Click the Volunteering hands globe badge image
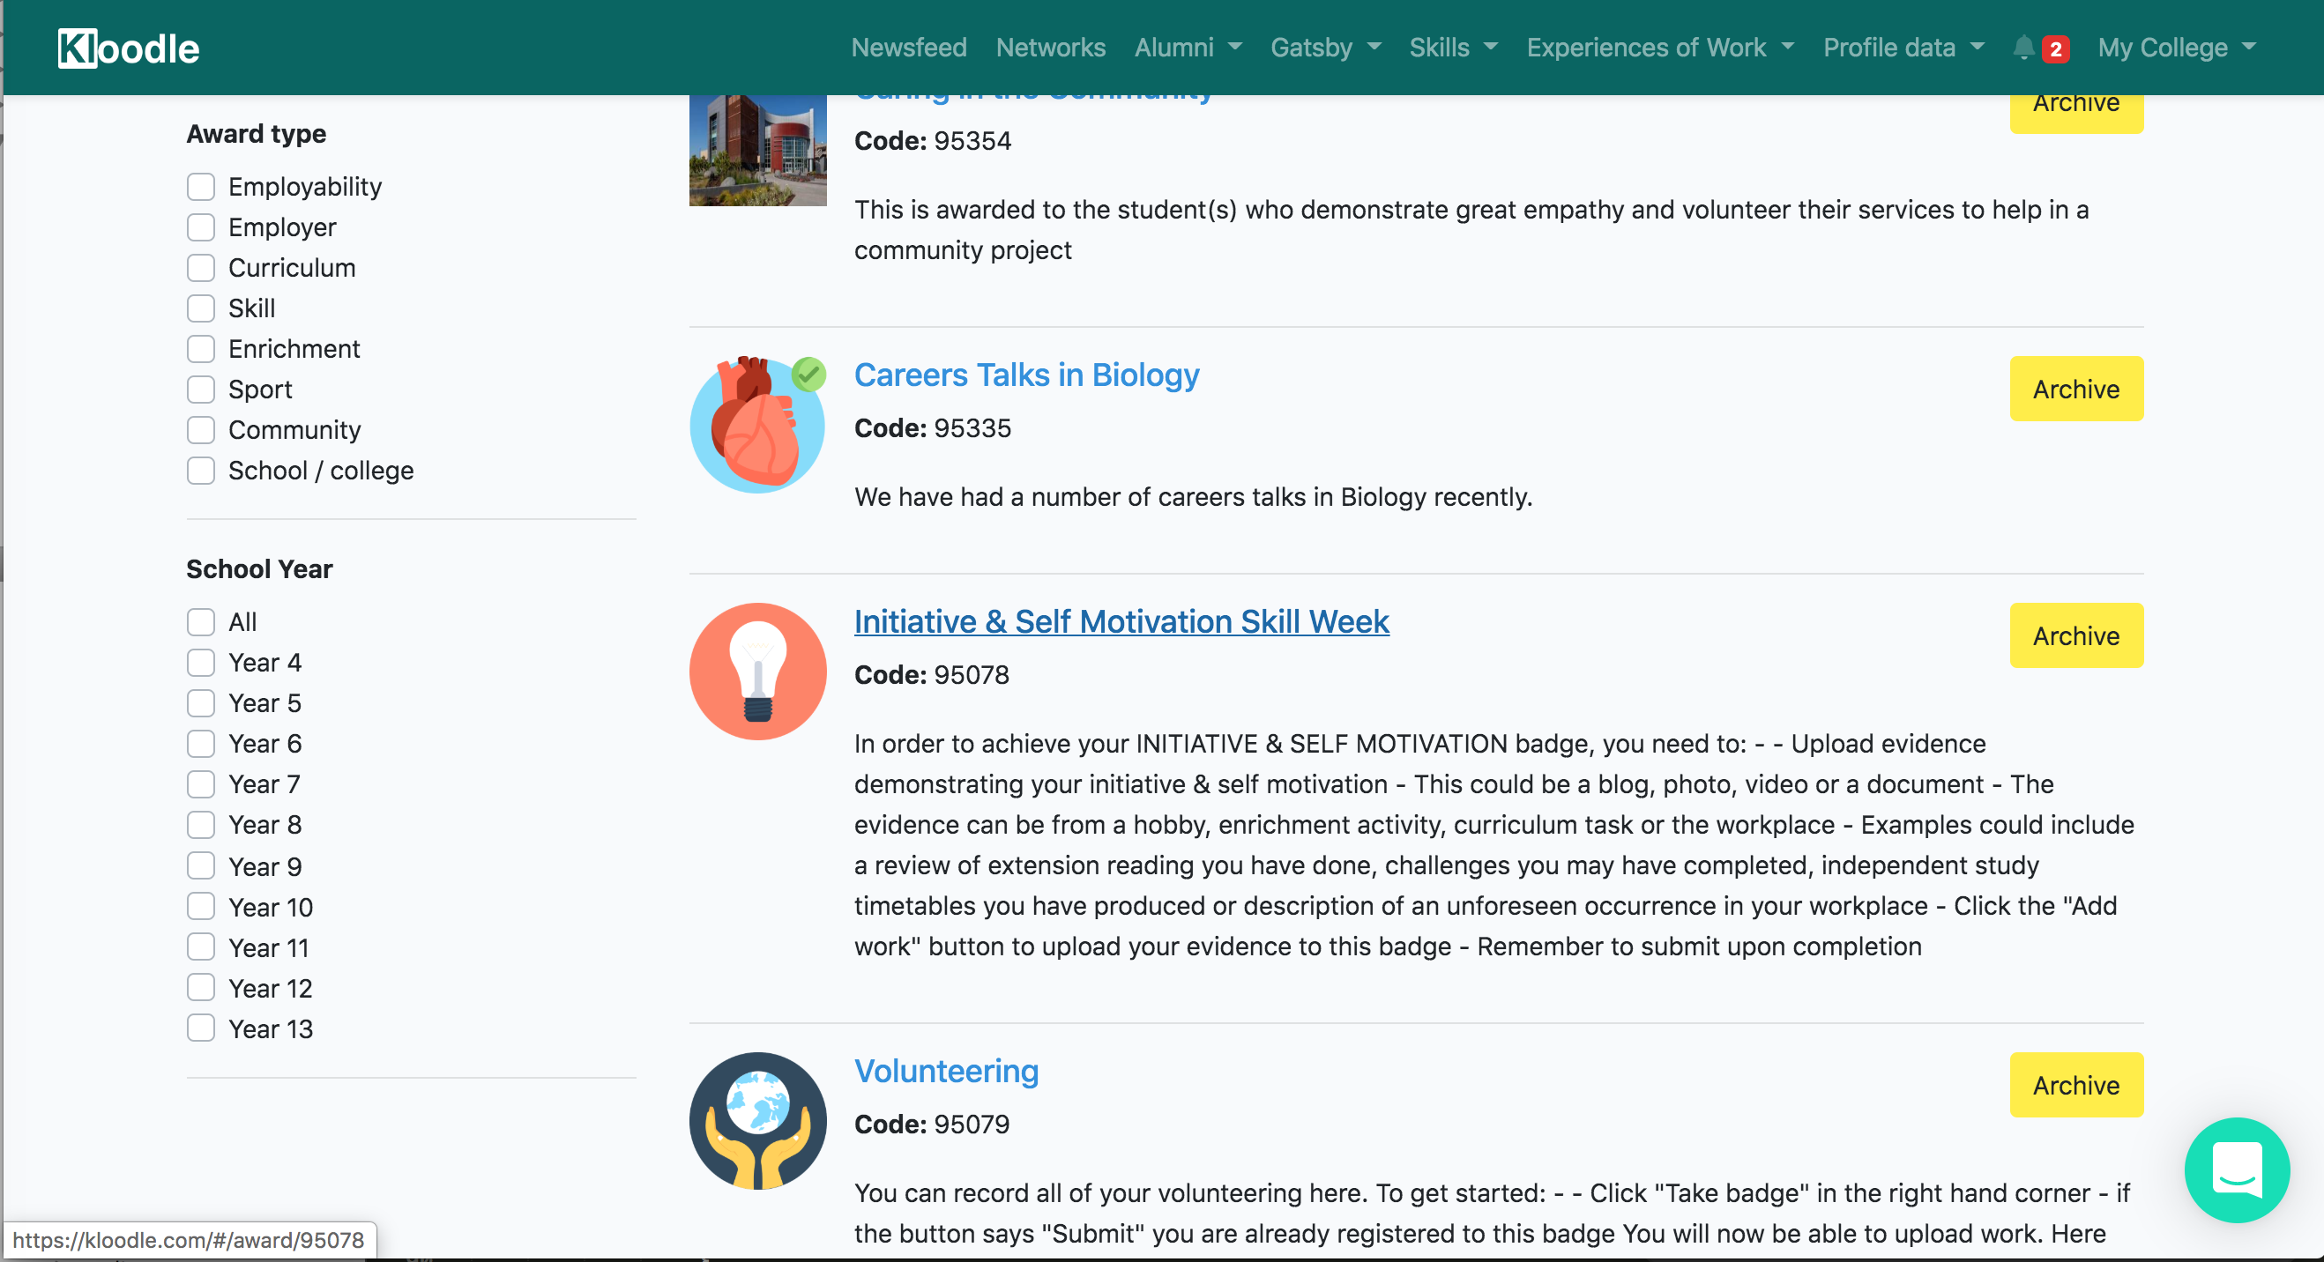 pyautogui.click(x=758, y=1120)
